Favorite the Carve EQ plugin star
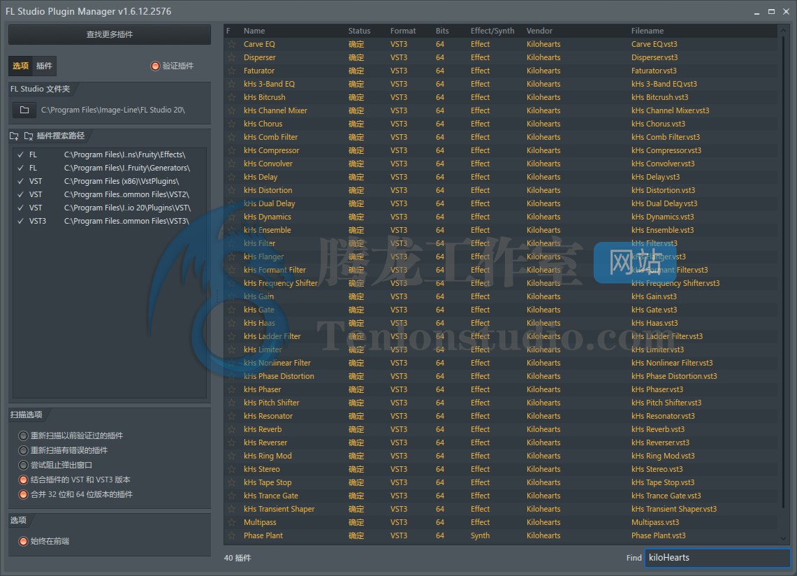The height and width of the screenshot is (576, 797). pyautogui.click(x=232, y=44)
